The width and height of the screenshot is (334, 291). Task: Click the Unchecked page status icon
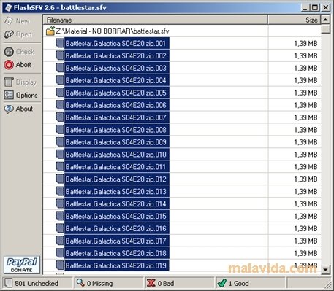tap(9, 283)
